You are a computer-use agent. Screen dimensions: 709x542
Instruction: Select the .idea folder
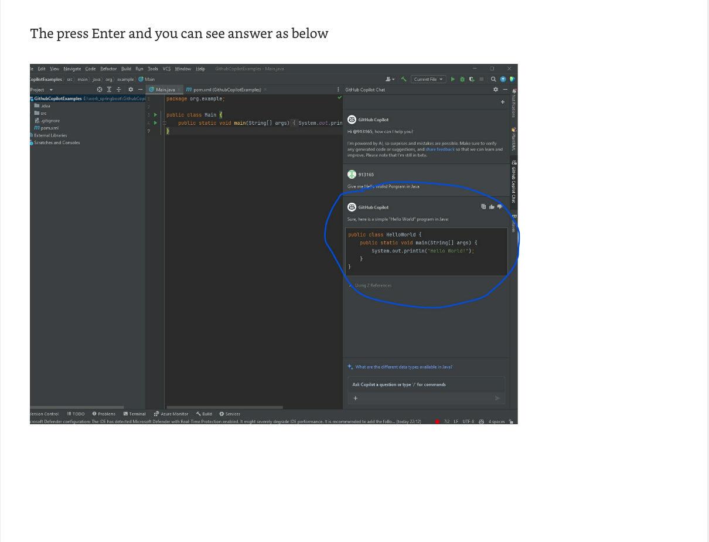click(42, 106)
